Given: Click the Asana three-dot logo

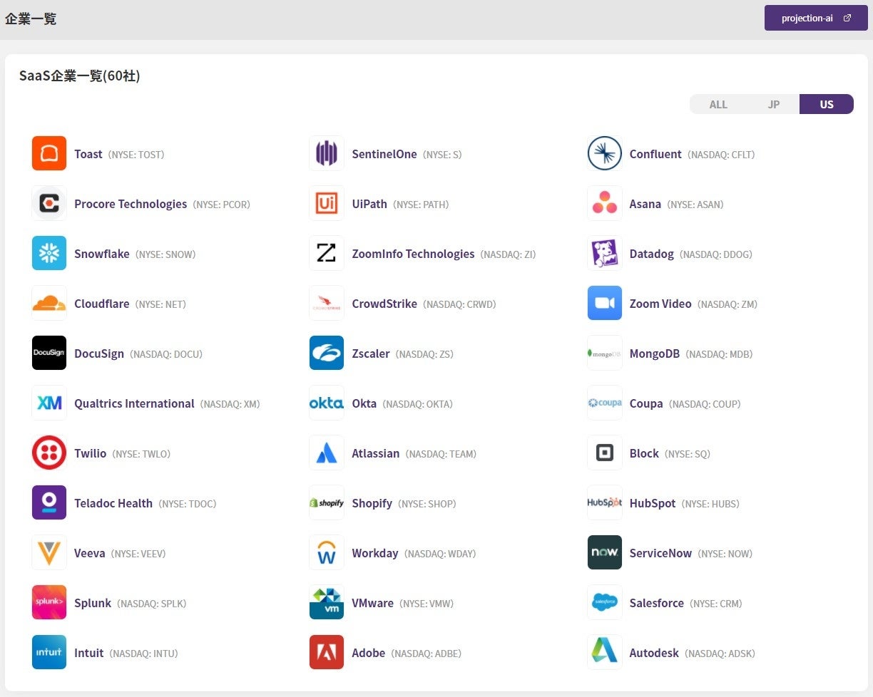Looking at the screenshot, I should [x=605, y=203].
